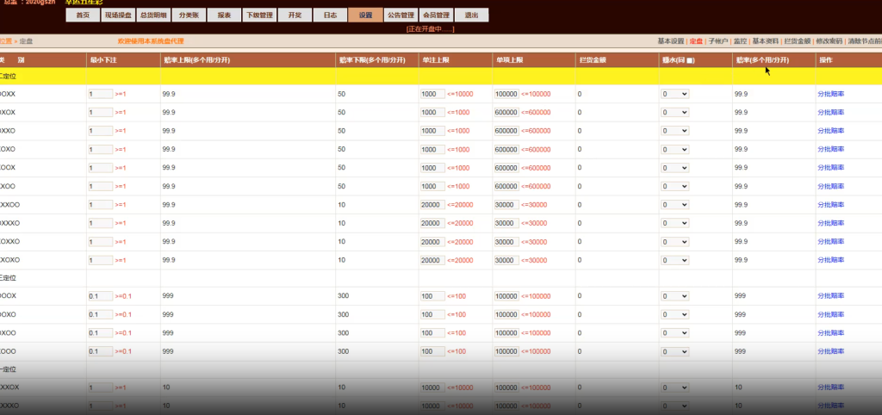
Task: Expand the 赚水 dropdown in the OOXX row
Action: click(x=674, y=94)
